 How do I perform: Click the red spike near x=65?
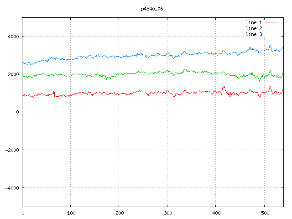(54, 91)
